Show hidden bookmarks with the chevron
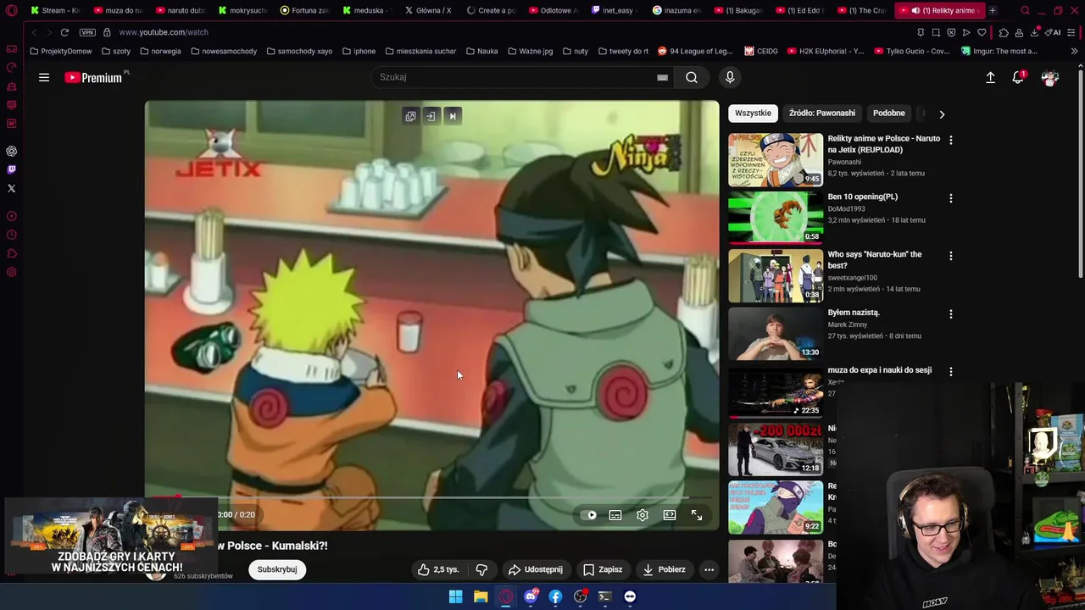This screenshot has width=1085, height=610. point(1074,51)
